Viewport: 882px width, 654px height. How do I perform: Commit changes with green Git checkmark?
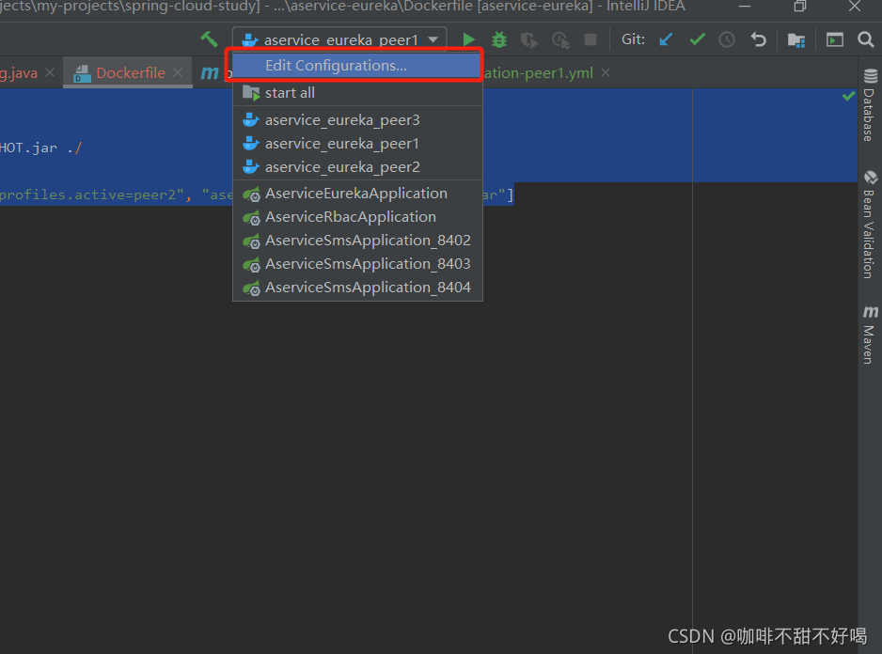point(697,39)
